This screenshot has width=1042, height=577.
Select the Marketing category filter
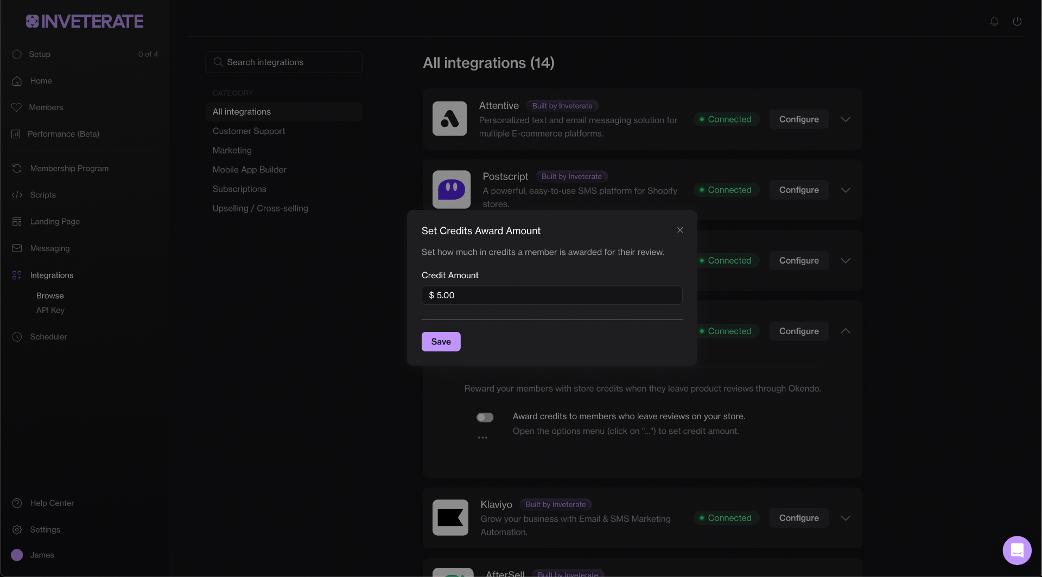coord(232,151)
